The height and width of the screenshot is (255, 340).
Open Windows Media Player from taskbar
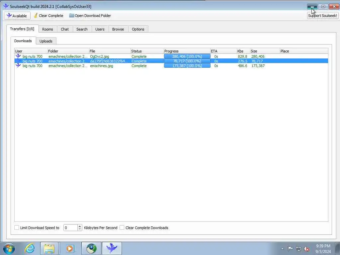[x=70, y=248]
